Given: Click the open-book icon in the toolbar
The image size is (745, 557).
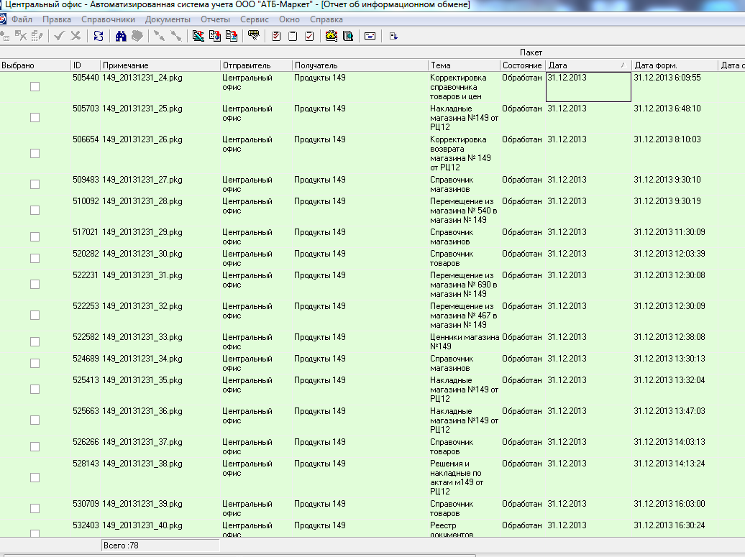Looking at the screenshot, I should tap(348, 35).
